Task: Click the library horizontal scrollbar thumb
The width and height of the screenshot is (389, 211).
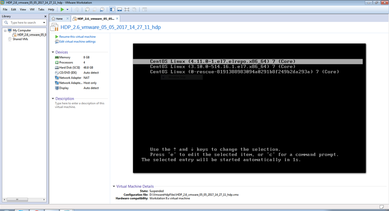Action: [x=18, y=200]
